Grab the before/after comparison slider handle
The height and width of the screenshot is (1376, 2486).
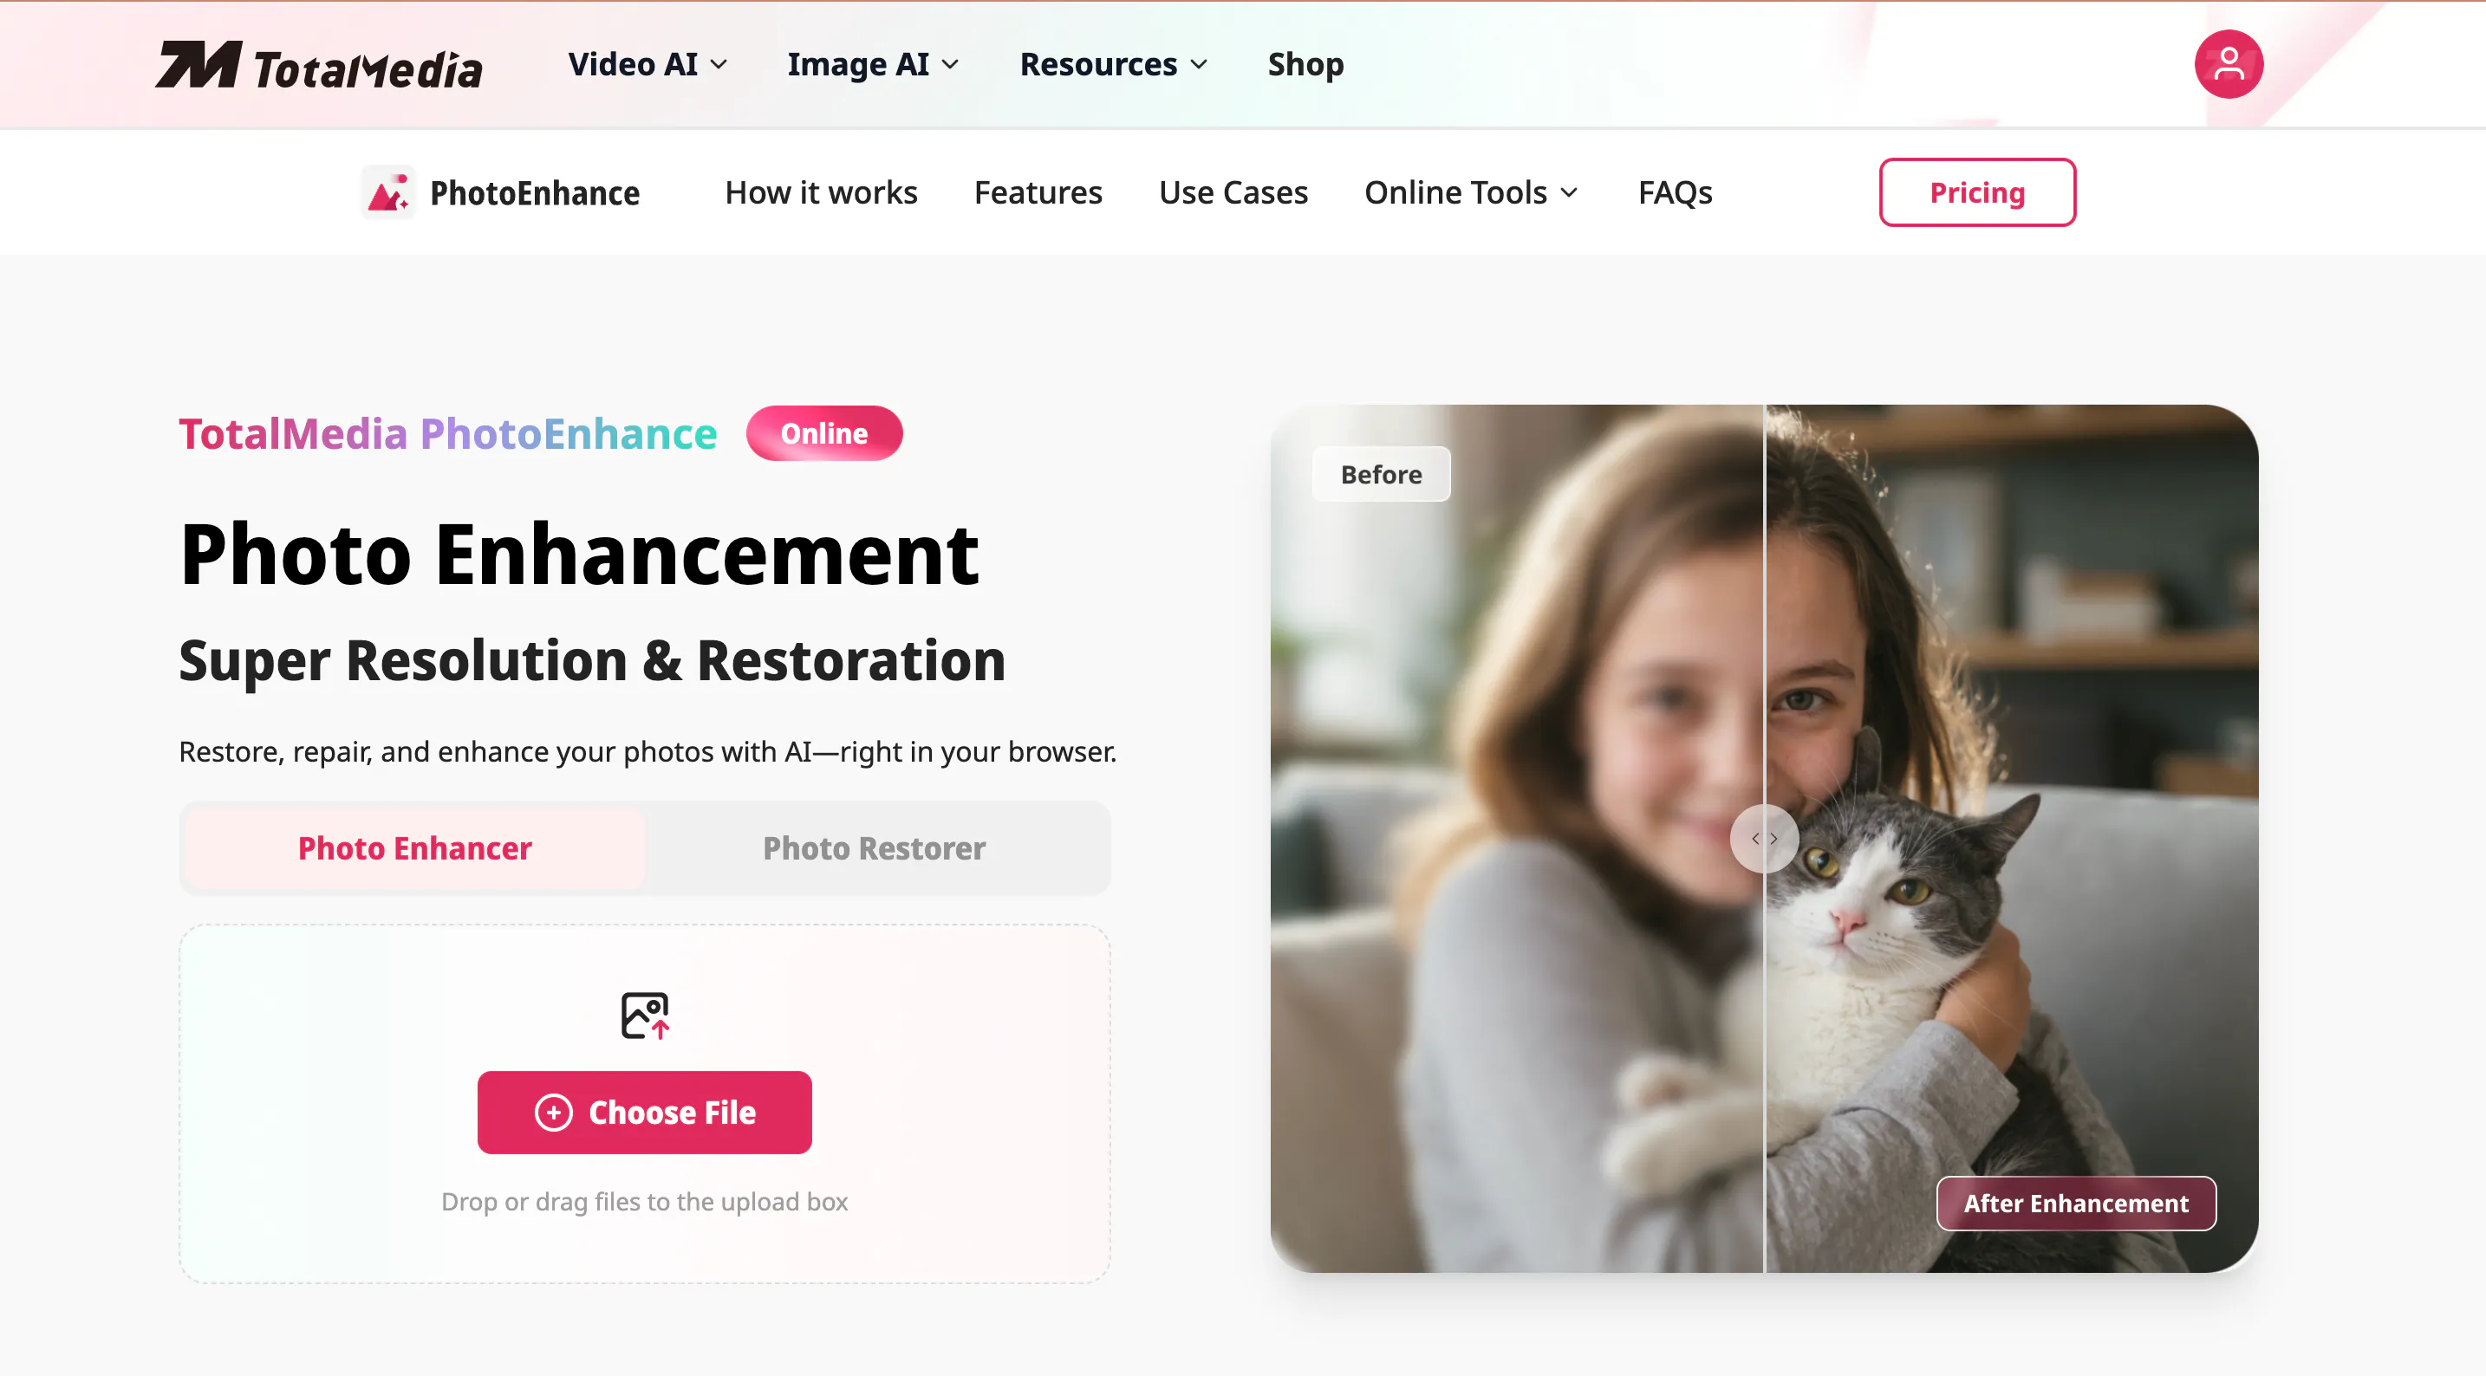1764,838
